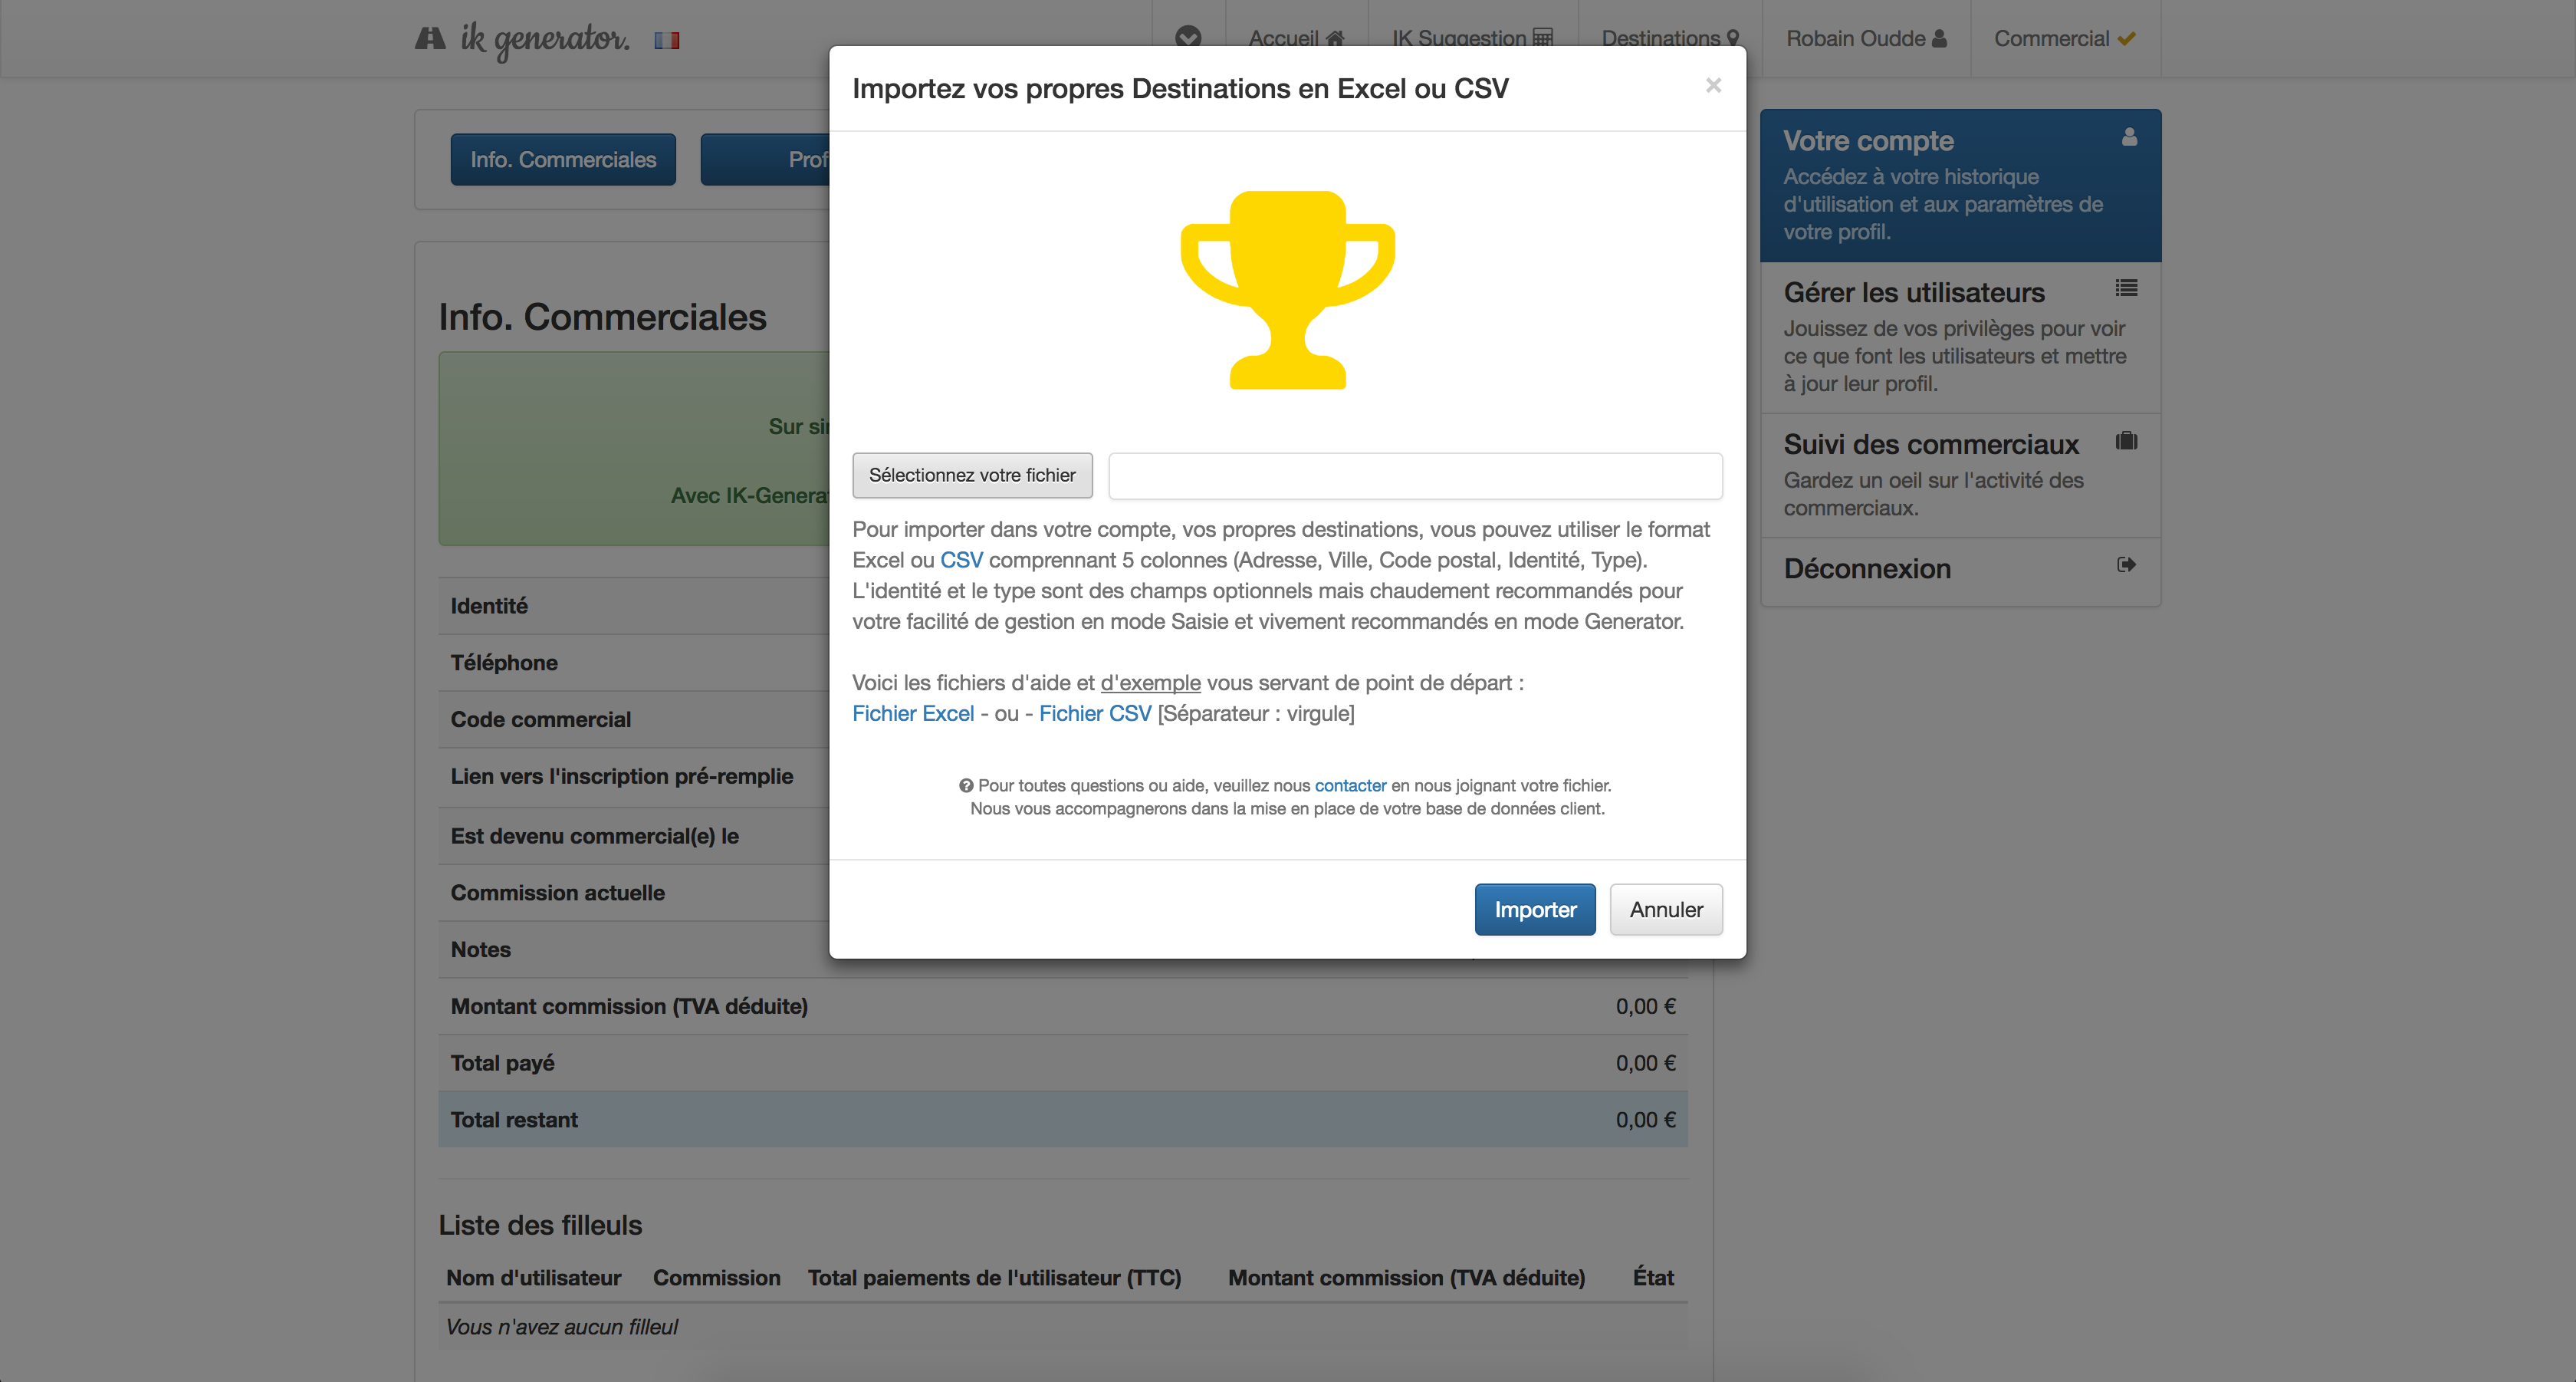Click the Fichier Excel example link
2576x1382 pixels.
pyautogui.click(x=913, y=714)
